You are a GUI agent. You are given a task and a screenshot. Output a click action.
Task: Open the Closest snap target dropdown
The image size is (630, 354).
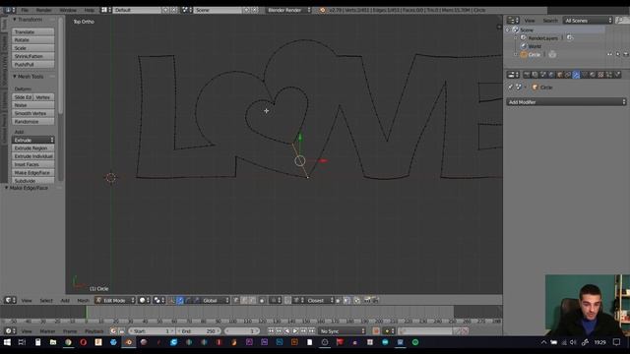319,300
